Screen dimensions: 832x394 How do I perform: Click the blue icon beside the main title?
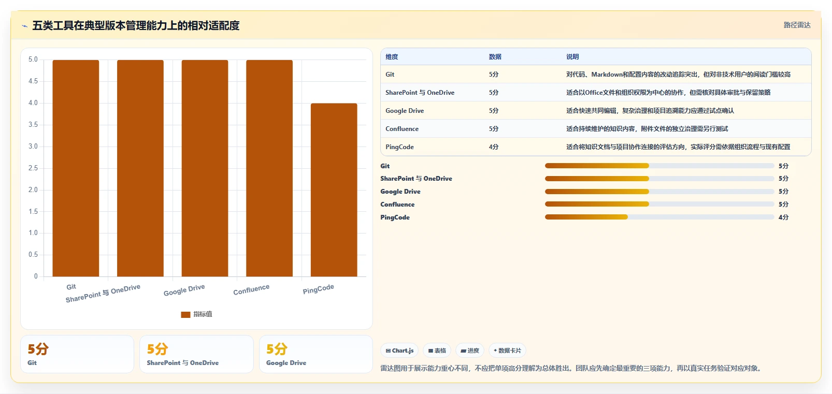click(24, 26)
